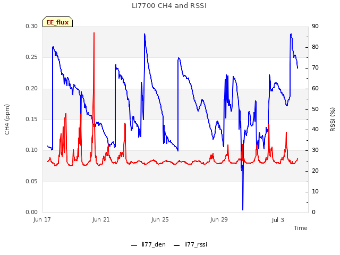Click the tallest red CH4 spike peak
The height and width of the screenshot is (255, 340).
click(x=94, y=33)
